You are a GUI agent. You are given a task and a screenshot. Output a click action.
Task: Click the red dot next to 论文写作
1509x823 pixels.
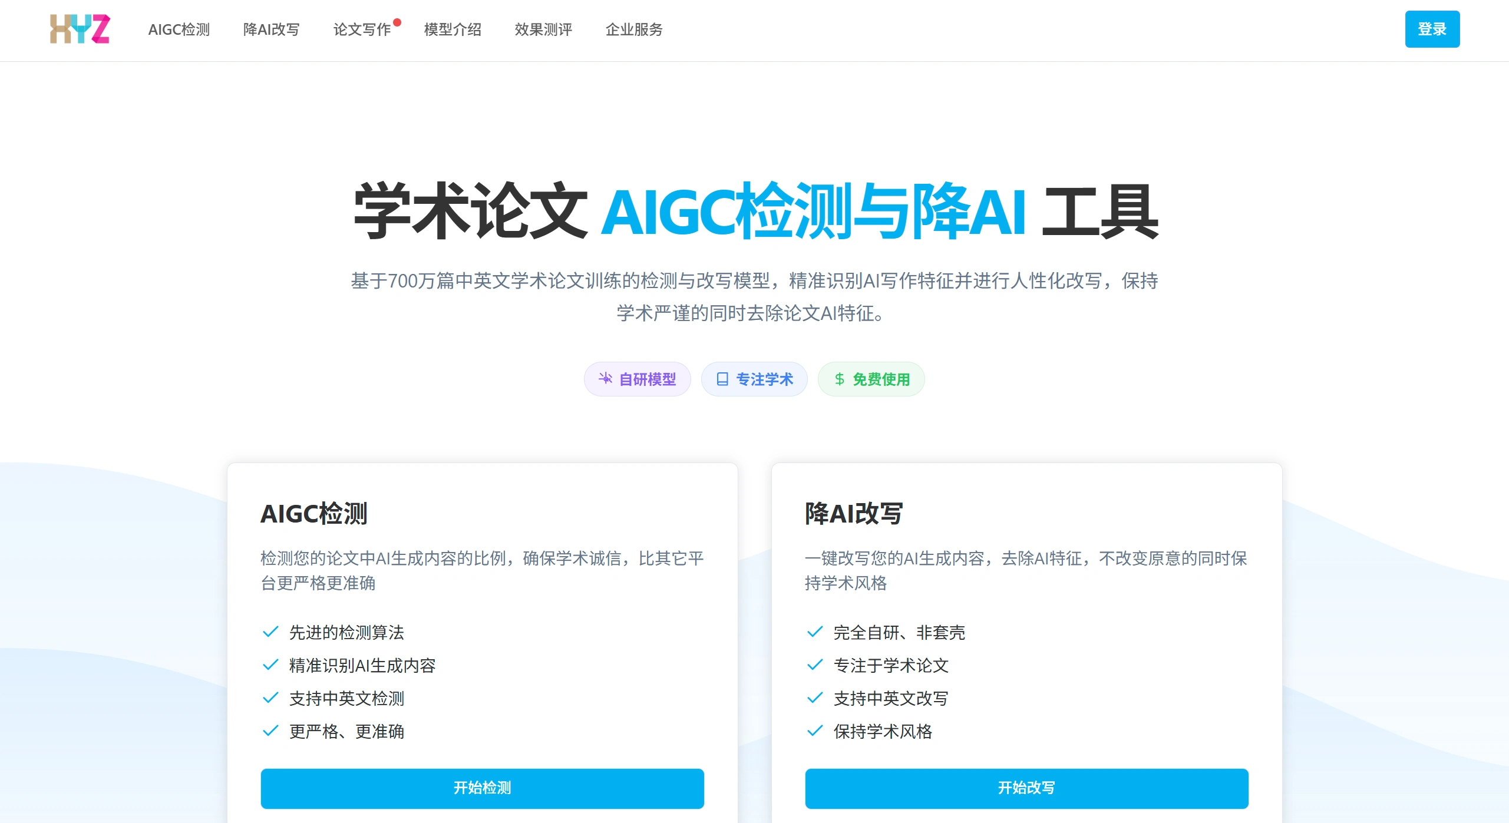click(x=398, y=22)
